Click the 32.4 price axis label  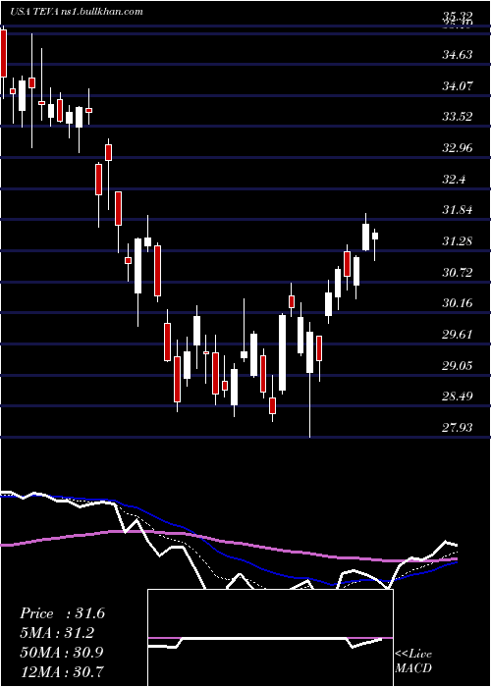[454, 180]
